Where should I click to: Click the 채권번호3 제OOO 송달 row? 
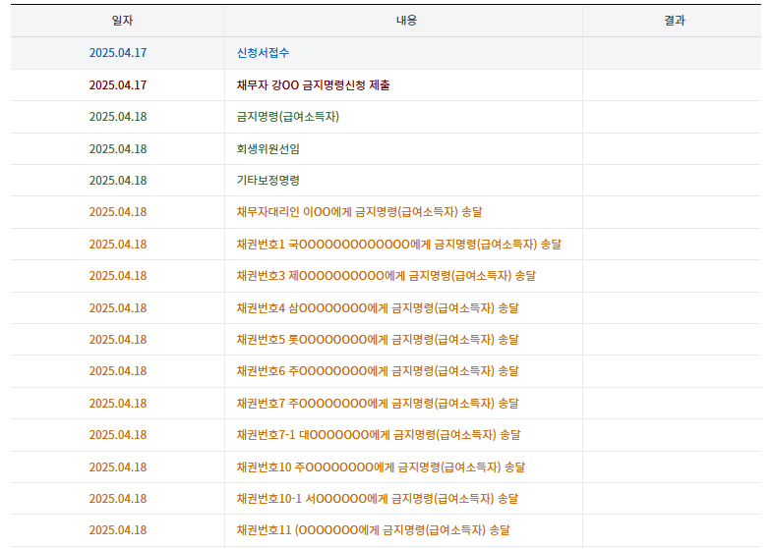386,276
